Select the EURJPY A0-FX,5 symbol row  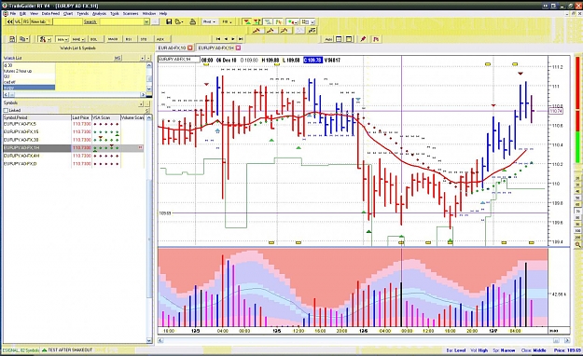click(74, 124)
